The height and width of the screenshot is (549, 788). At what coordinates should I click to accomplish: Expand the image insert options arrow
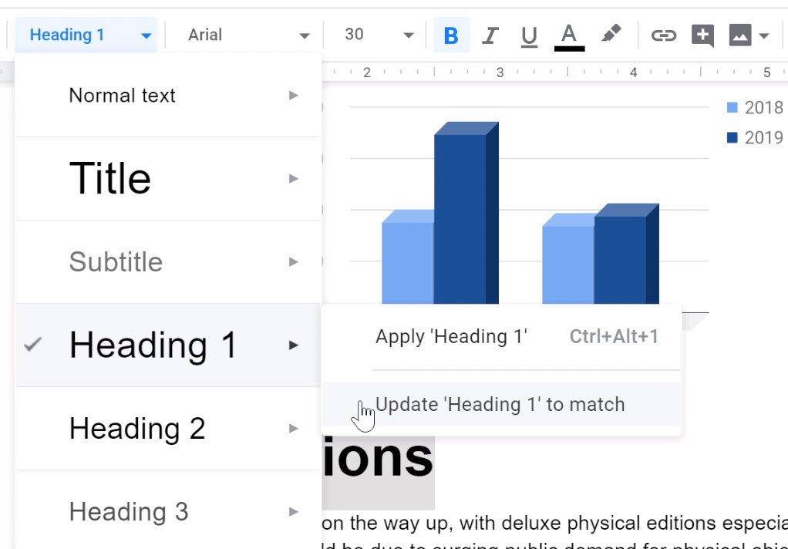coord(763,34)
